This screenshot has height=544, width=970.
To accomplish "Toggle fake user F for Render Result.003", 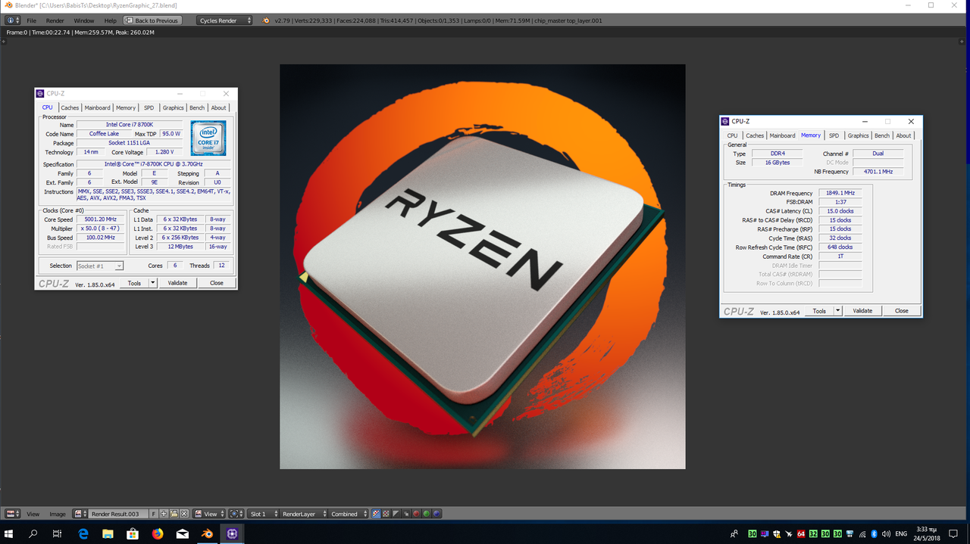I will [x=154, y=514].
